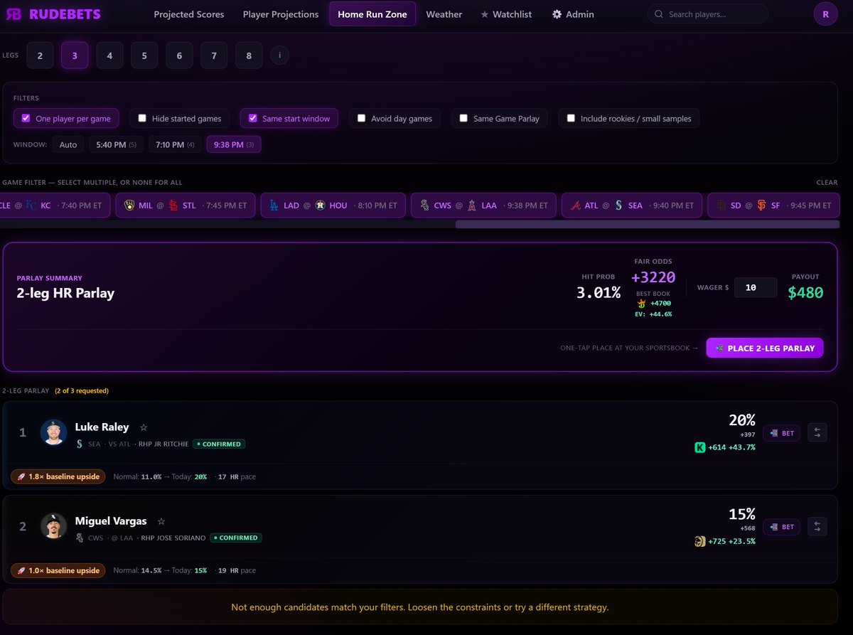
Task: Select the 9:38 PM window
Action: [x=233, y=144]
